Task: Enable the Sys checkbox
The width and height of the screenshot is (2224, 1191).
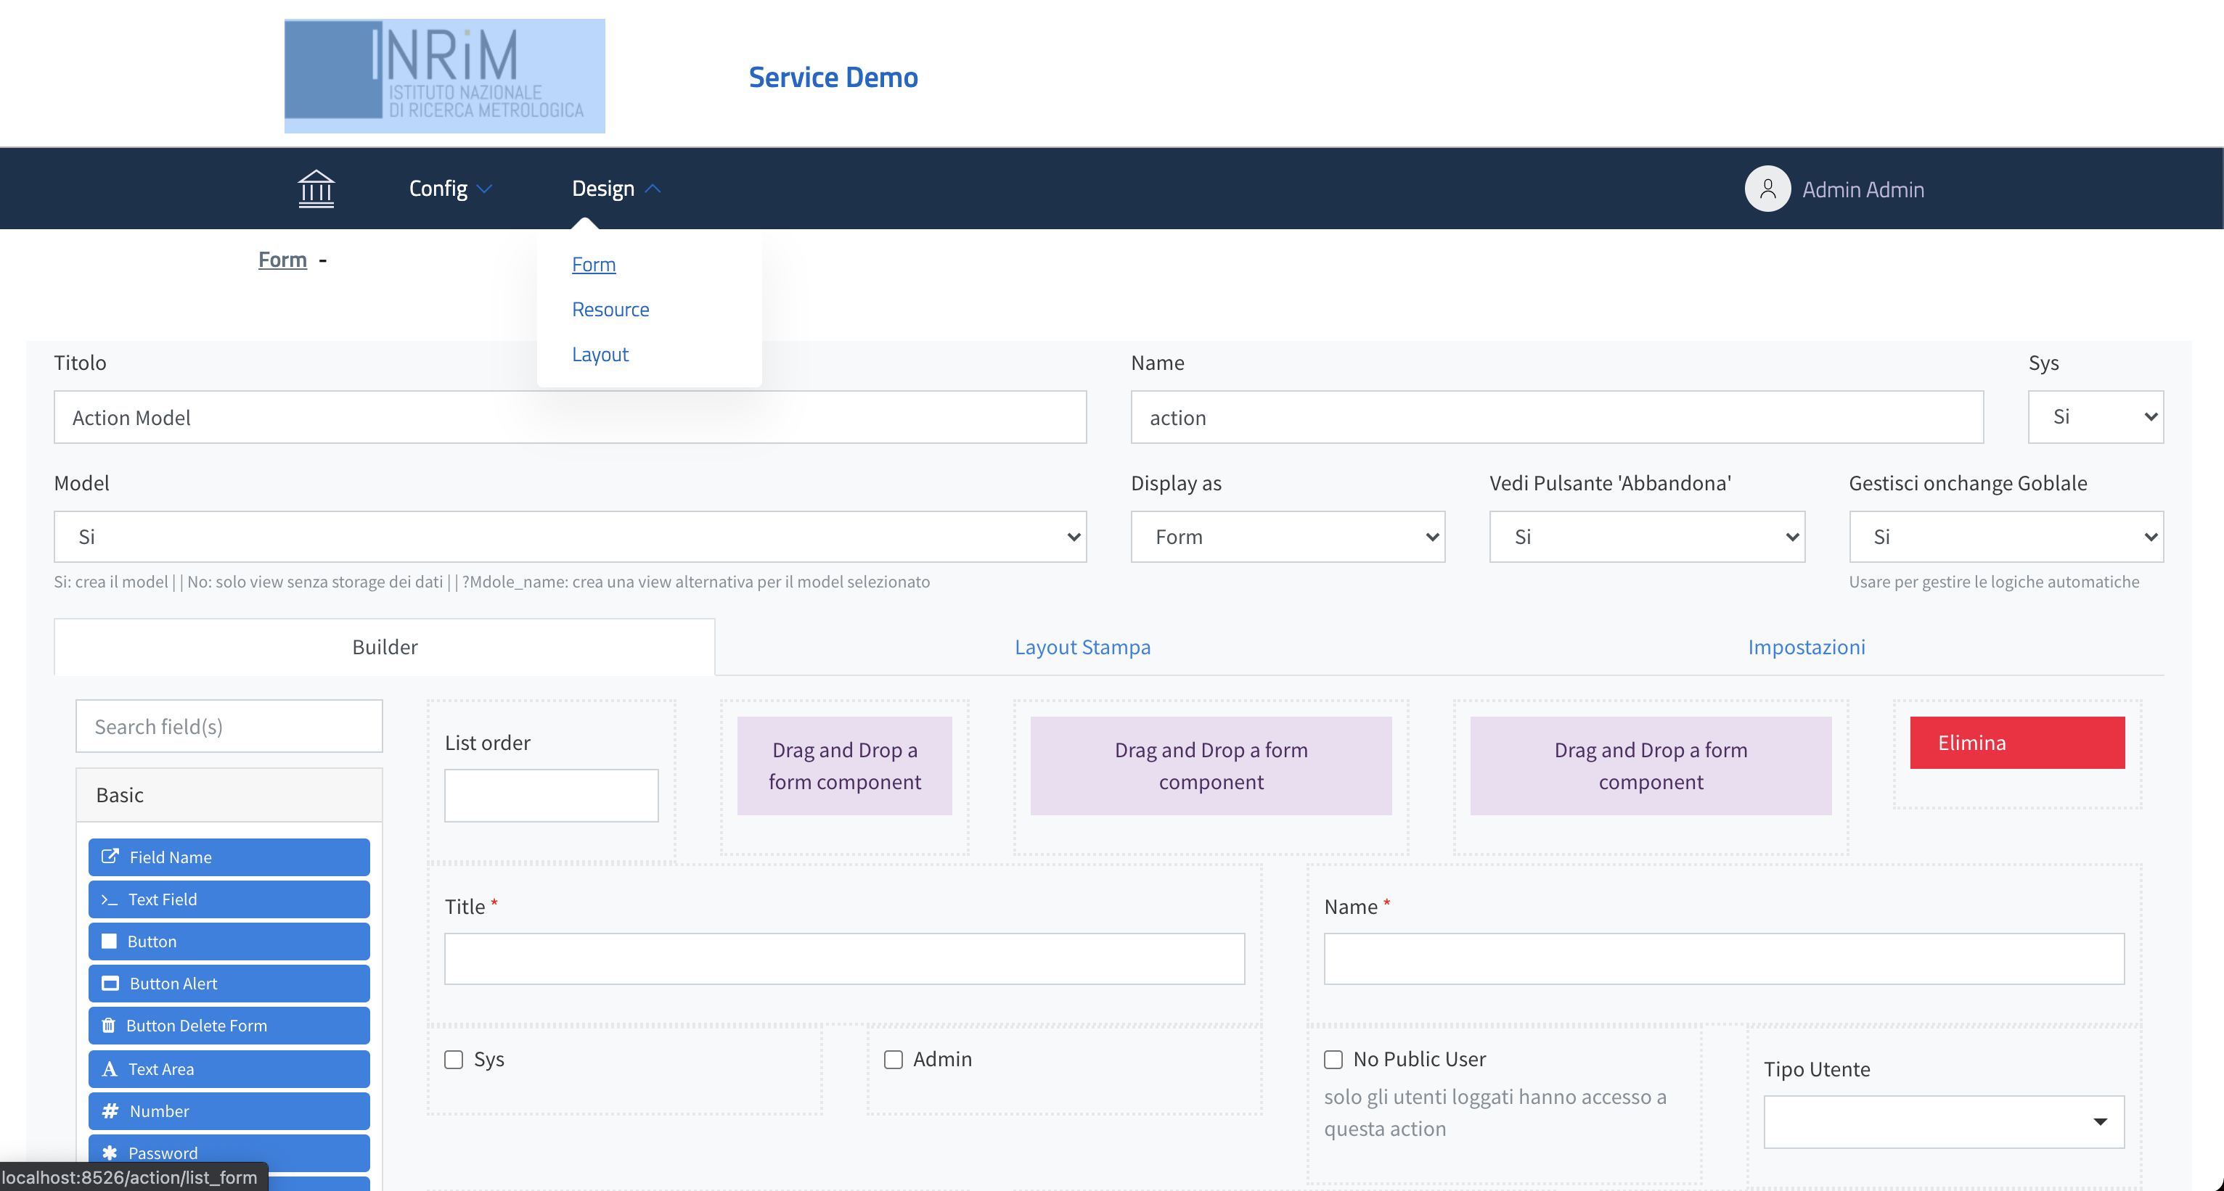Action: (453, 1059)
